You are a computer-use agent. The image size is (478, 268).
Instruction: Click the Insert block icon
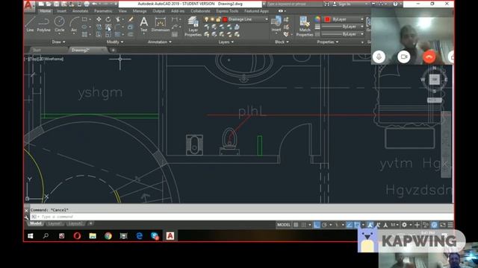(276, 25)
